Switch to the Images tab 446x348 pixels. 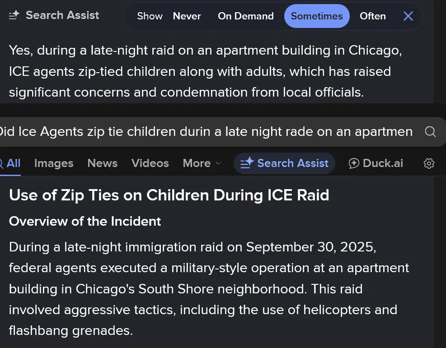point(54,163)
